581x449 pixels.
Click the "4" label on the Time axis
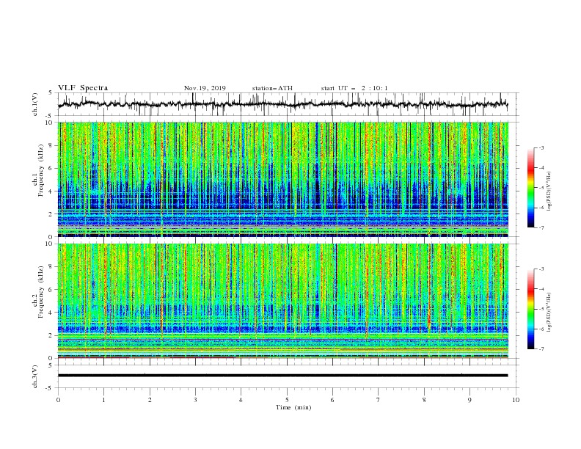[x=241, y=400]
